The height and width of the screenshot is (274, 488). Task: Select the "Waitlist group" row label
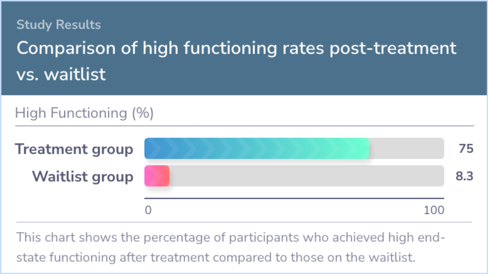(83, 177)
